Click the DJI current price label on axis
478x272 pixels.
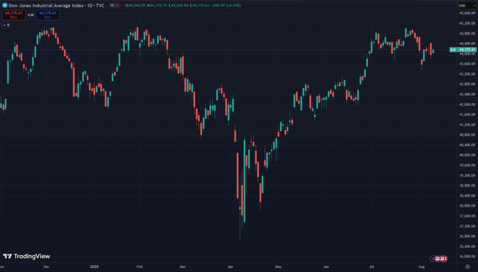click(x=464, y=50)
